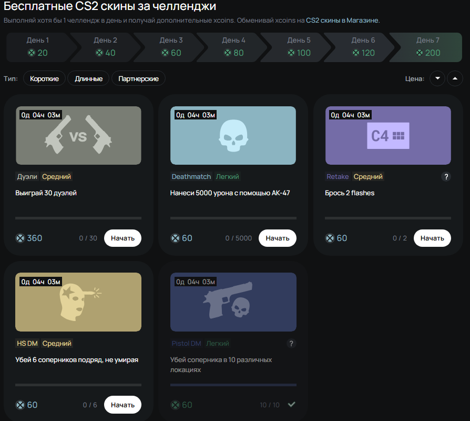Open the Retake C4 thumbnail
The width and height of the screenshot is (470, 421).
click(388, 135)
